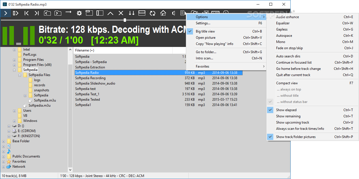The width and height of the screenshot is (359, 179).
Task: Choose Intro scan... from menu
Action: (x=226, y=58)
